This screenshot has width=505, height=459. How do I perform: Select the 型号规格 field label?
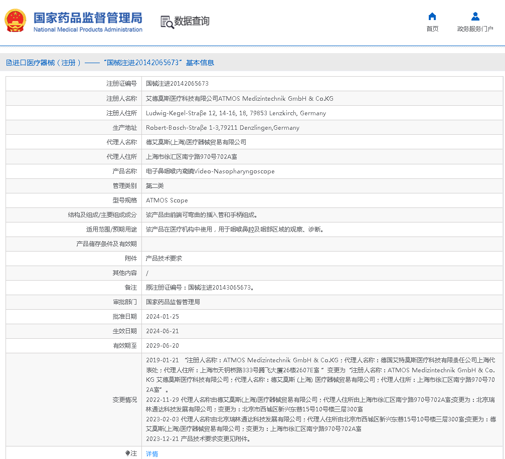(x=125, y=200)
